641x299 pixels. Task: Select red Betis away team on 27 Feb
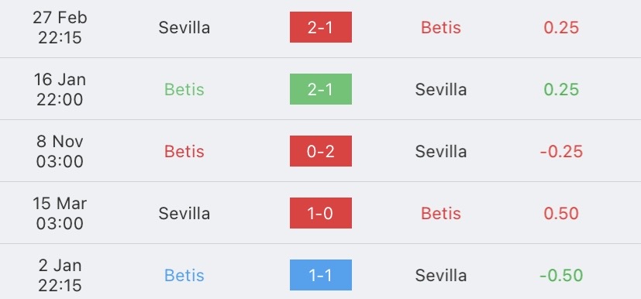point(441,27)
